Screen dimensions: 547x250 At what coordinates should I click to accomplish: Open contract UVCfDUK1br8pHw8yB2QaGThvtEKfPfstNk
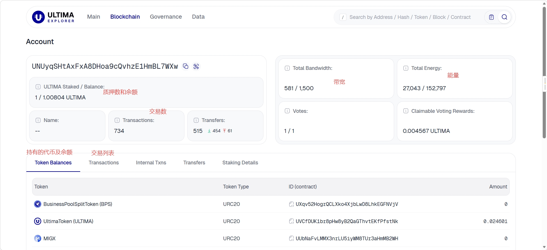[347, 221]
